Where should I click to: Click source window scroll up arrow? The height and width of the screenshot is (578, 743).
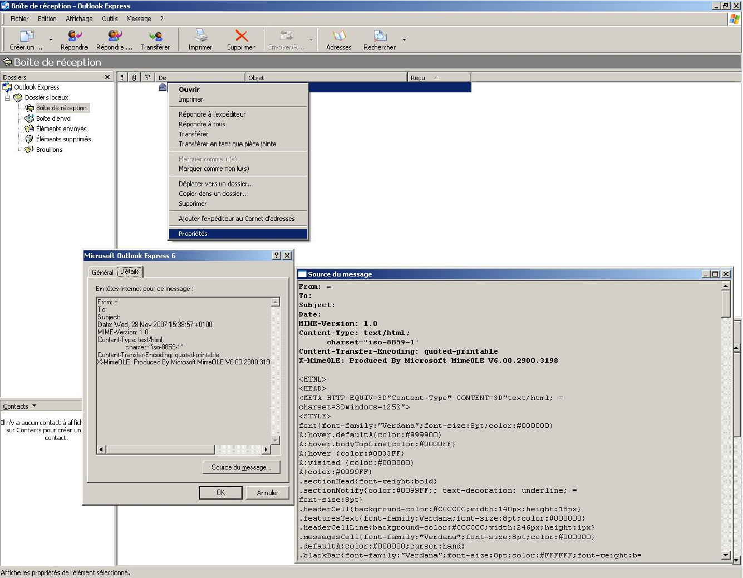(x=726, y=286)
